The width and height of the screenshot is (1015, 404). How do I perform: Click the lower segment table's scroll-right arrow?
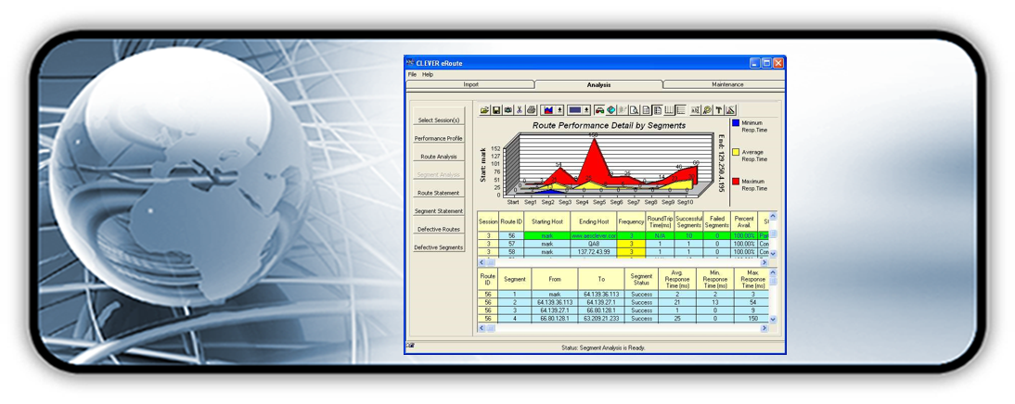(764, 328)
